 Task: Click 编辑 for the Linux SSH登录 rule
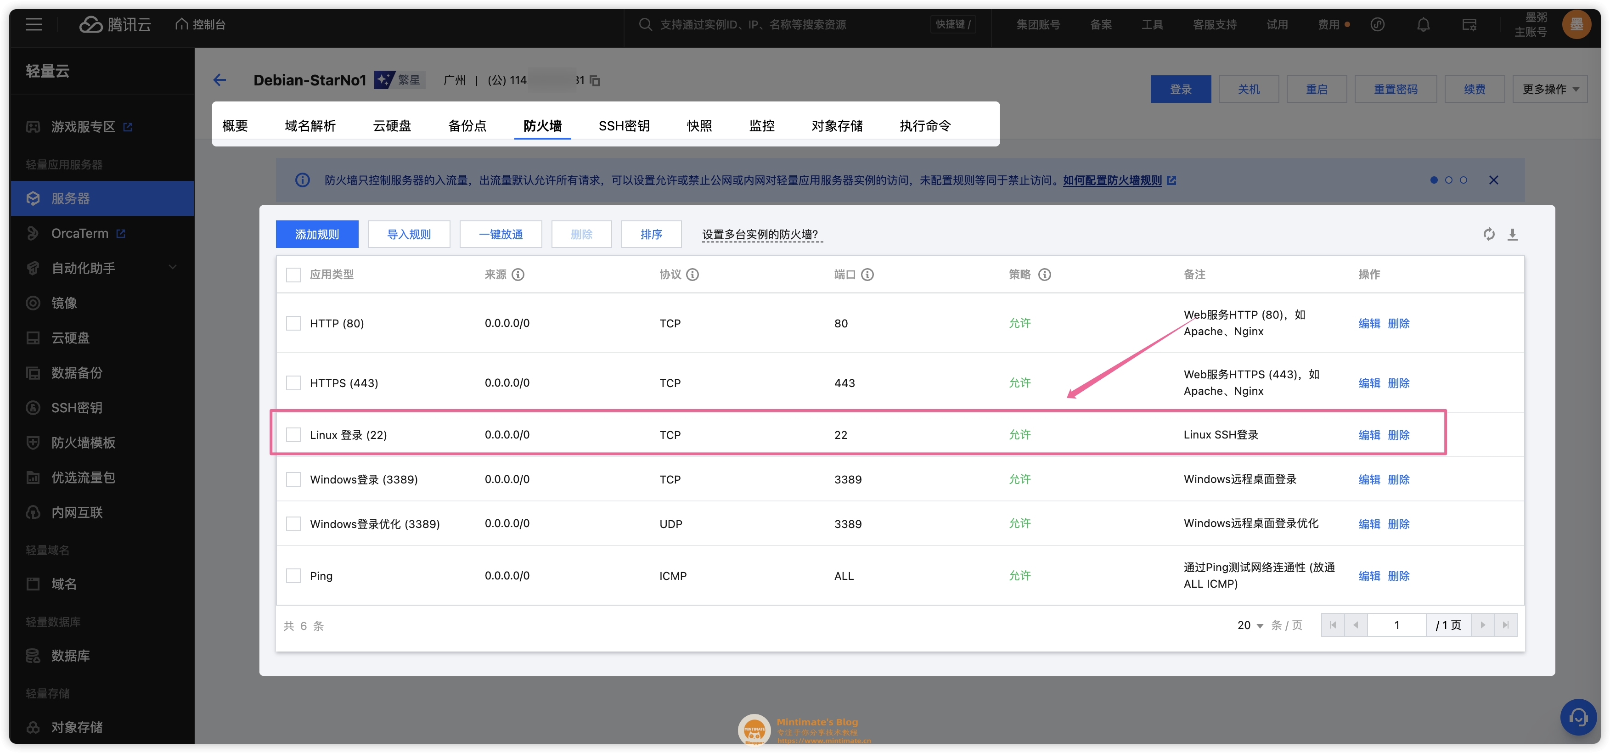coord(1369,434)
